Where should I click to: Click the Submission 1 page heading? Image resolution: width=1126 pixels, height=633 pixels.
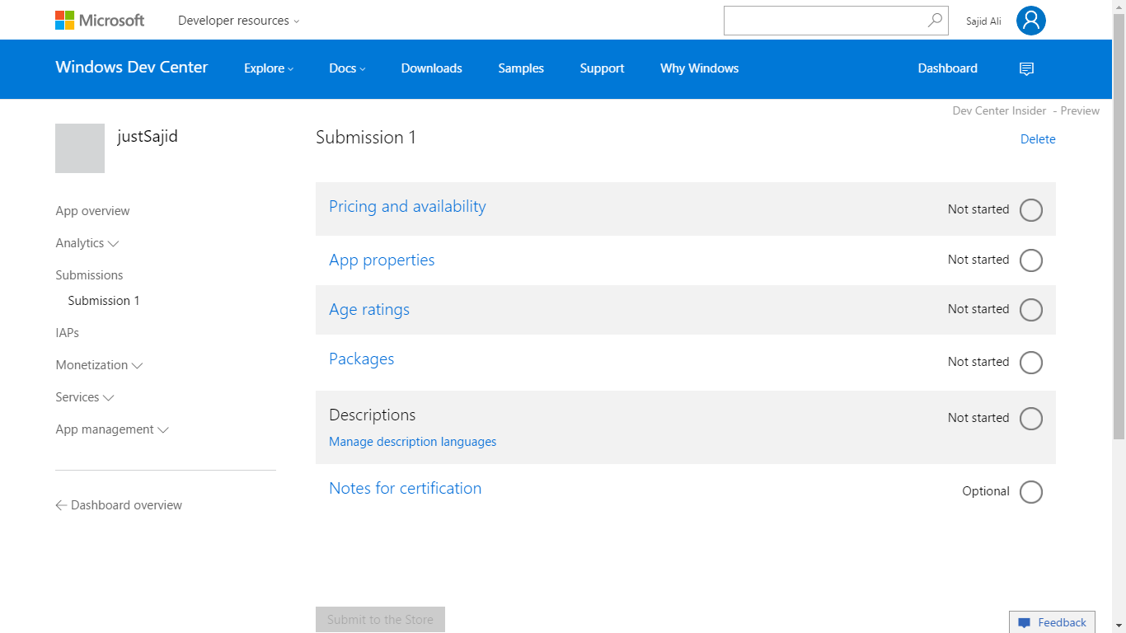point(366,138)
